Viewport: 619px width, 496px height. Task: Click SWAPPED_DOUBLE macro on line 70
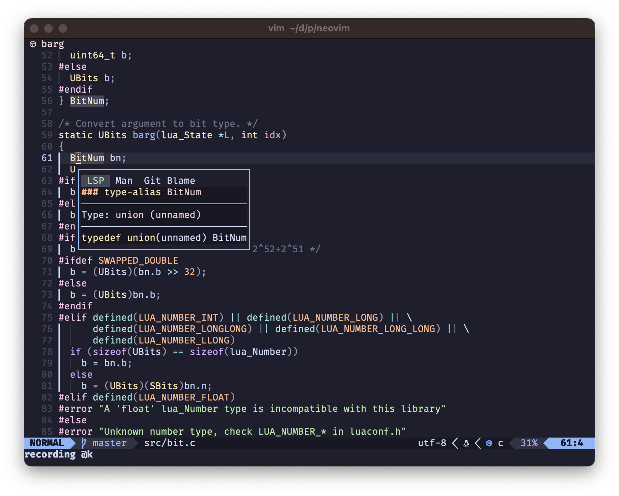[x=138, y=260]
